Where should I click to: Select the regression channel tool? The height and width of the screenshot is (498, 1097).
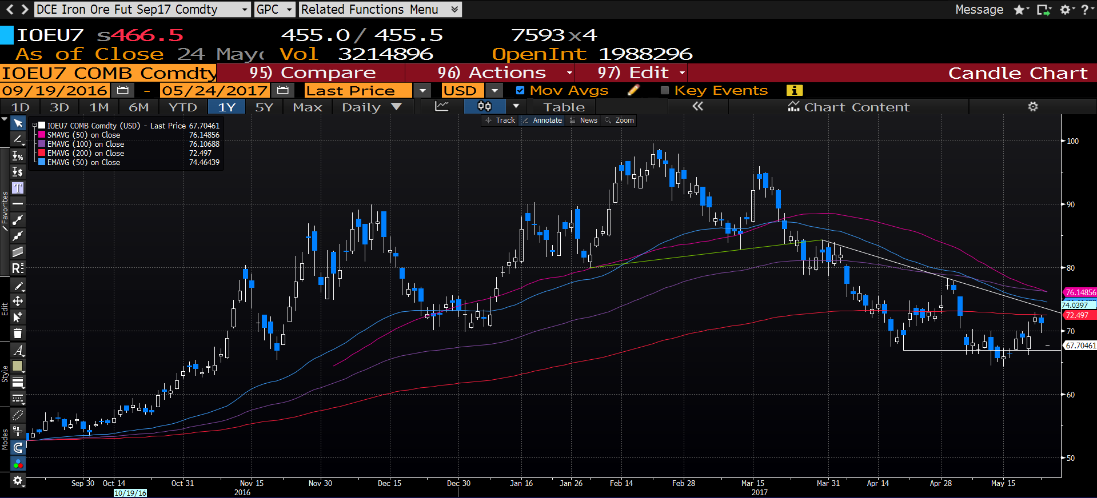(x=18, y=252)
